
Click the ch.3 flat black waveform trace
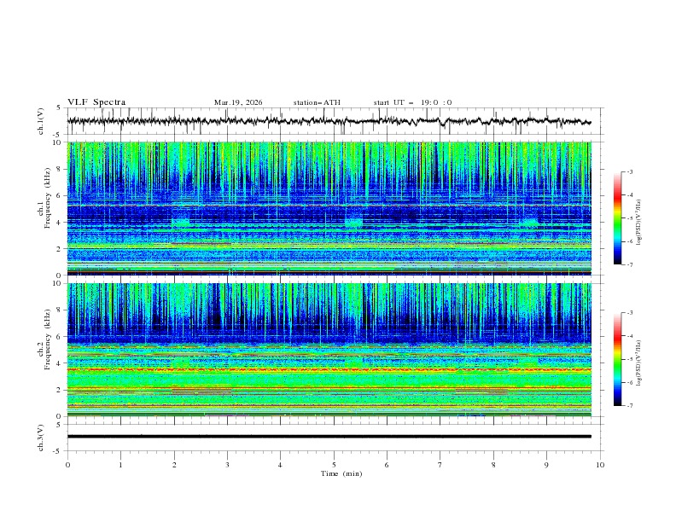pos(329,437)
